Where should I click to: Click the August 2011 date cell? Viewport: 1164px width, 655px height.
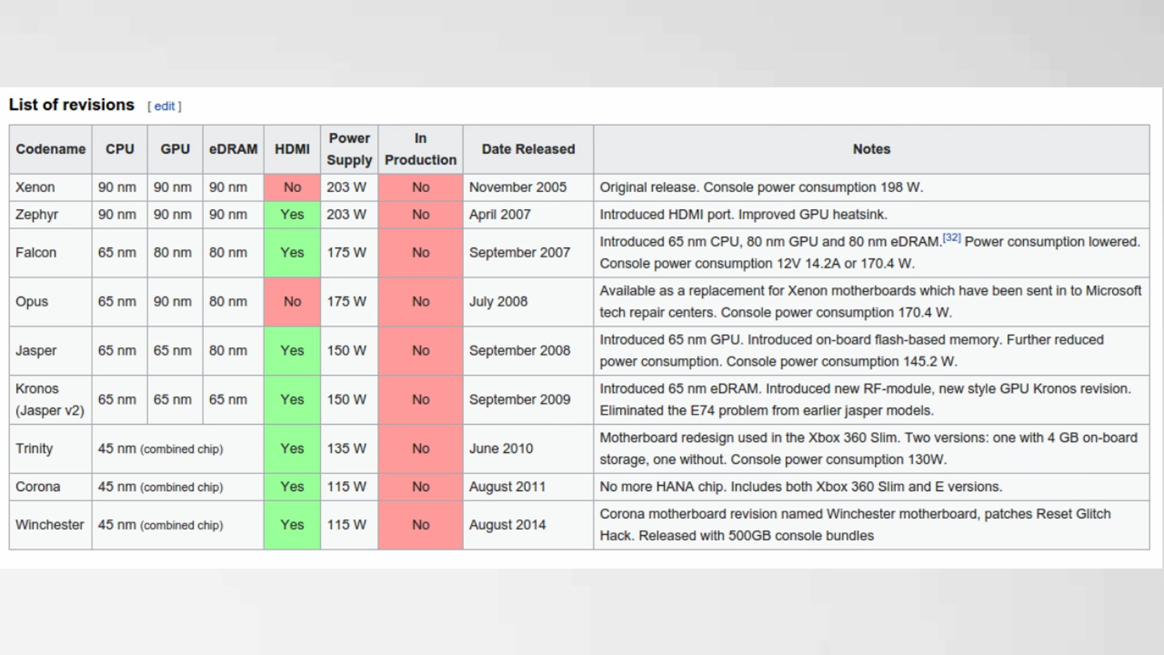(507, 487)
